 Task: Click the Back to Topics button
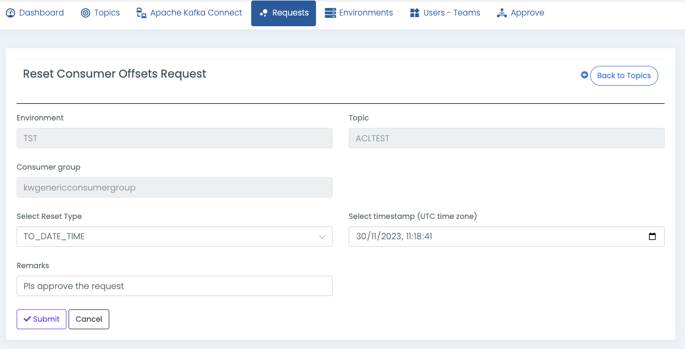click(x=623, y=75)
